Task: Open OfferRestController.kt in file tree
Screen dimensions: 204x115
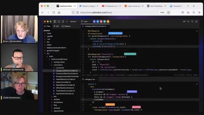Action: 65,88
